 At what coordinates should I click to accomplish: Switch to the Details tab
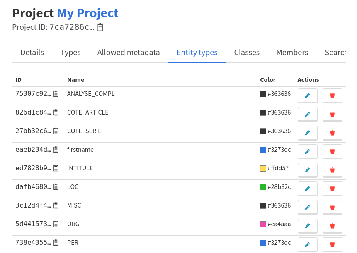[x=32, y=52]
